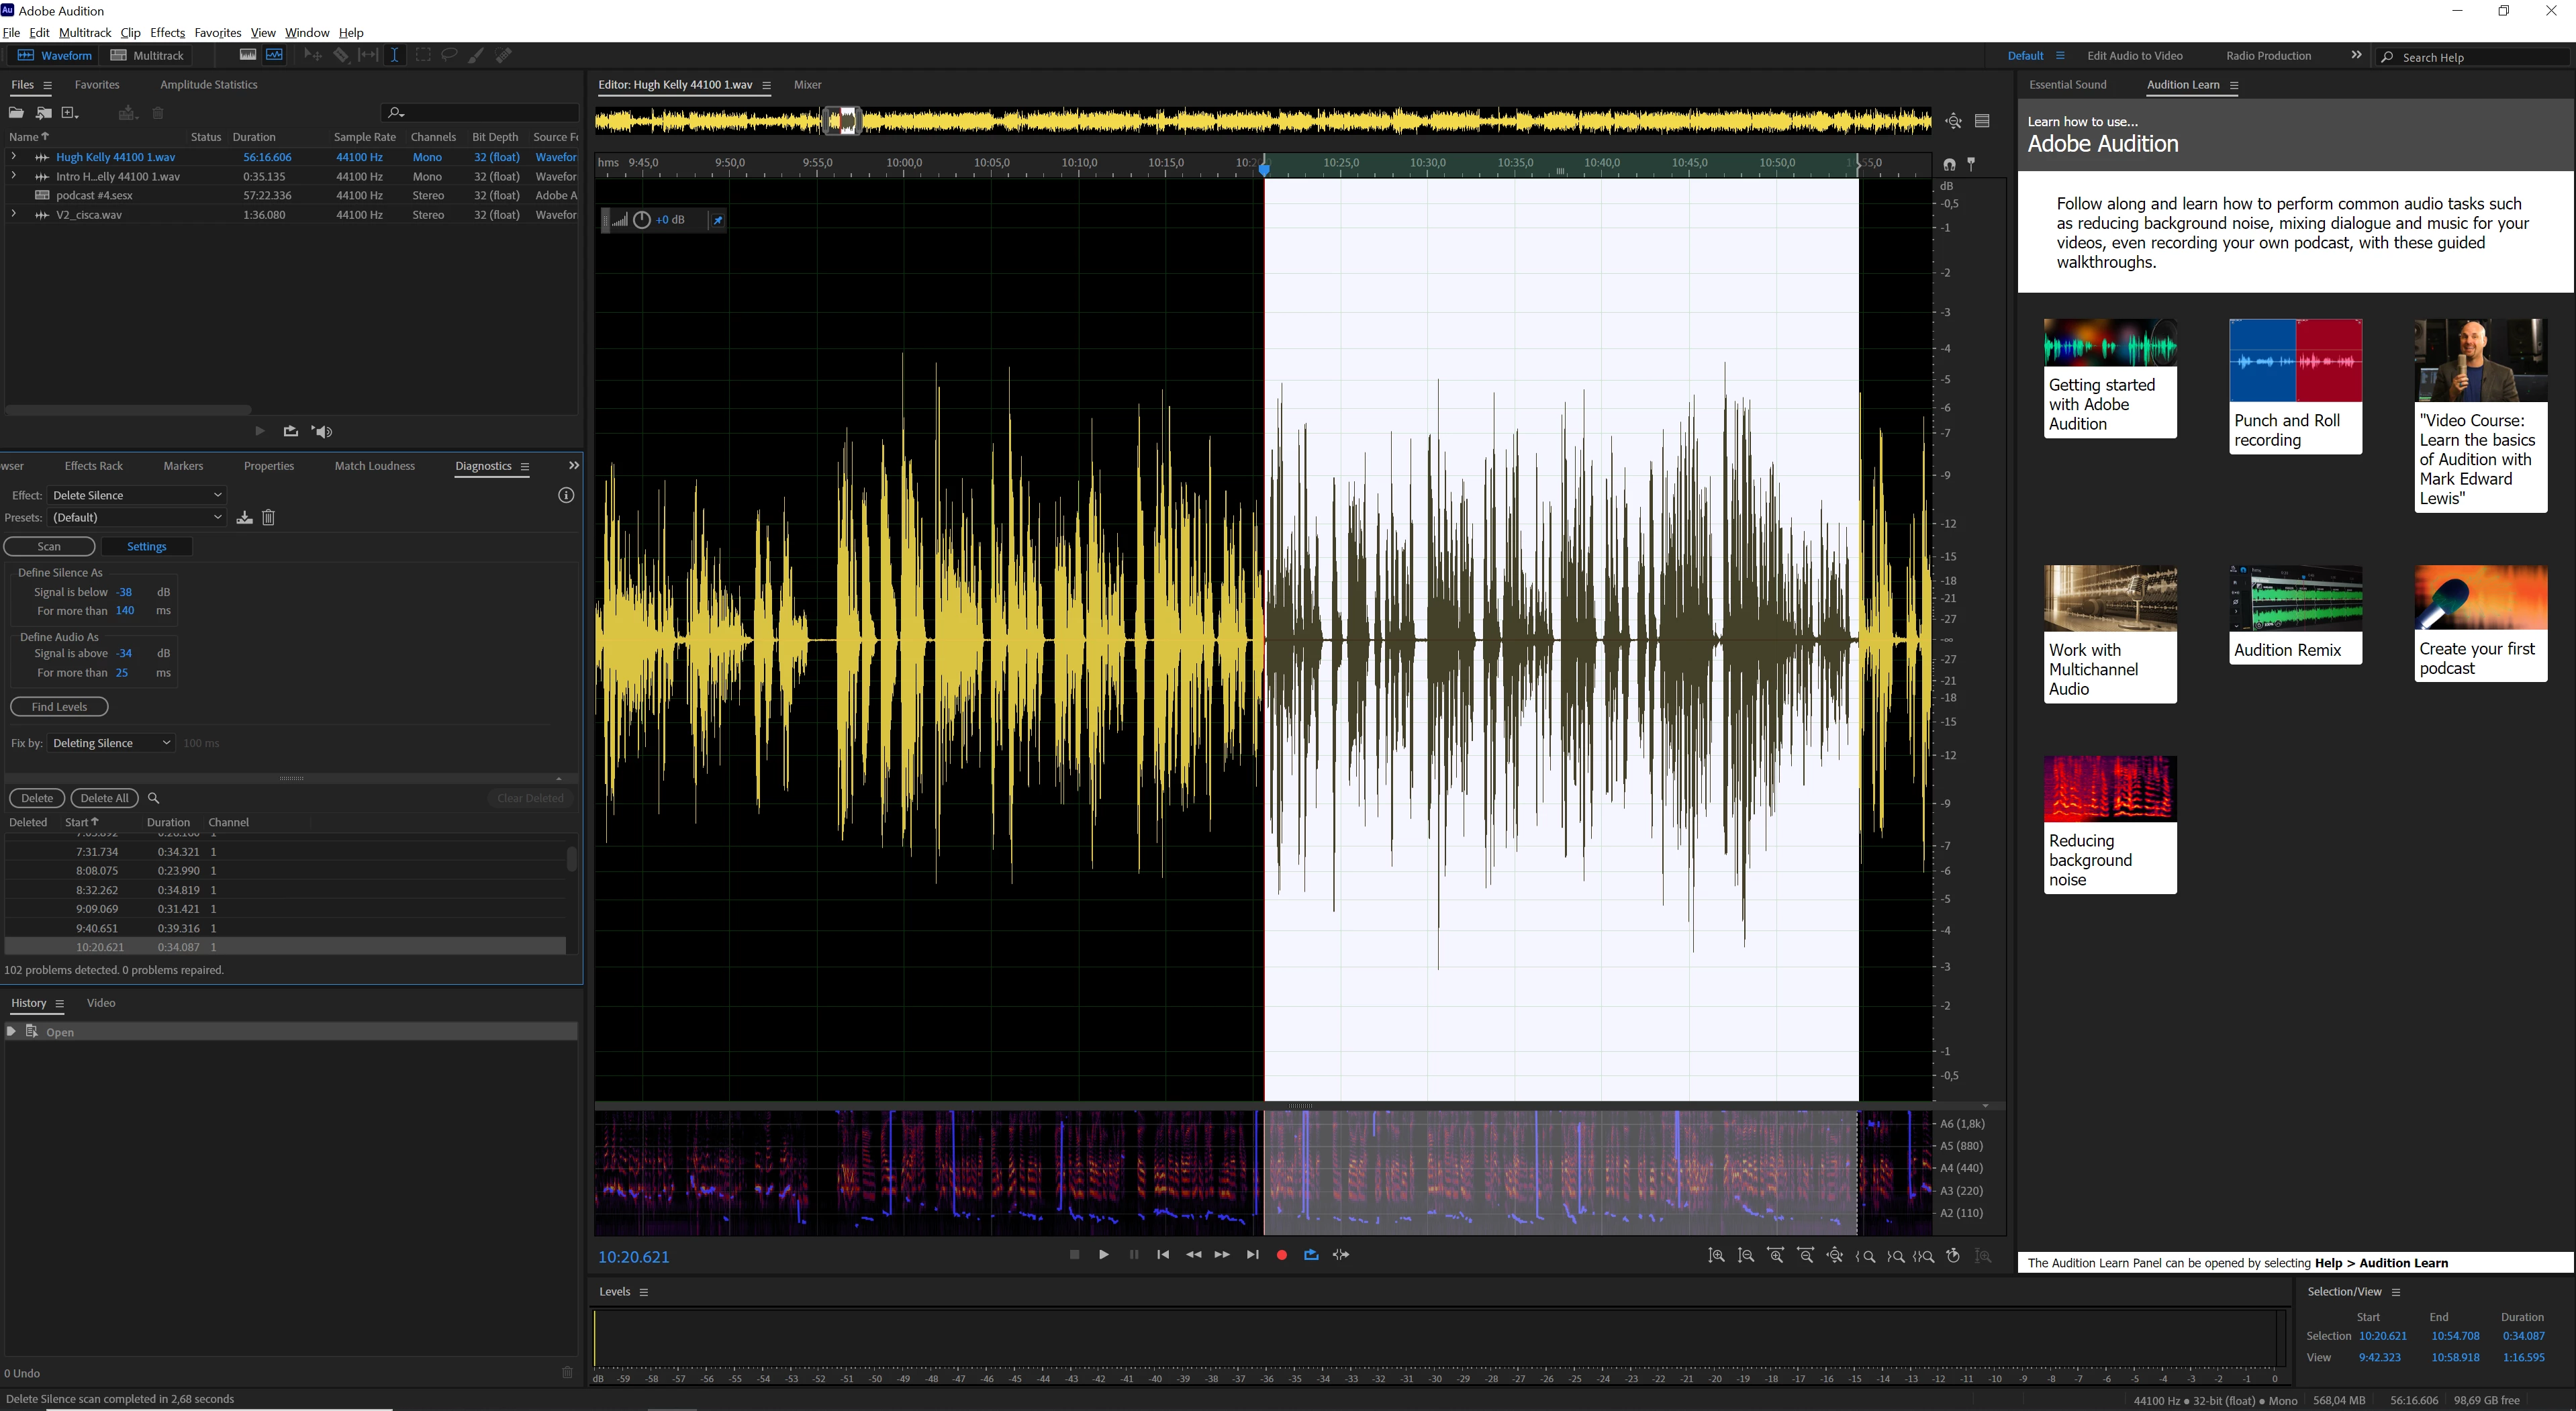Viewport: 2576px width, 1411px height.
Task: Click Skip Selection icon in transport
Action: click(x=1341, y=1255)
